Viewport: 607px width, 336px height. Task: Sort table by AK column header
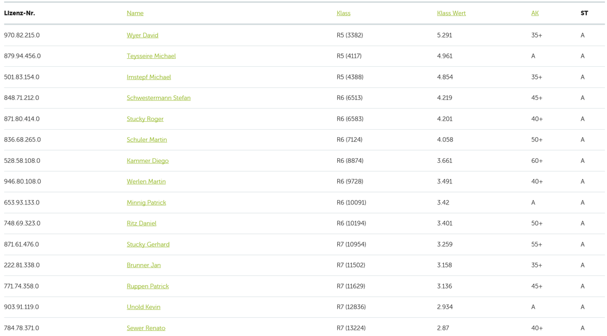(x=535, y=13)
